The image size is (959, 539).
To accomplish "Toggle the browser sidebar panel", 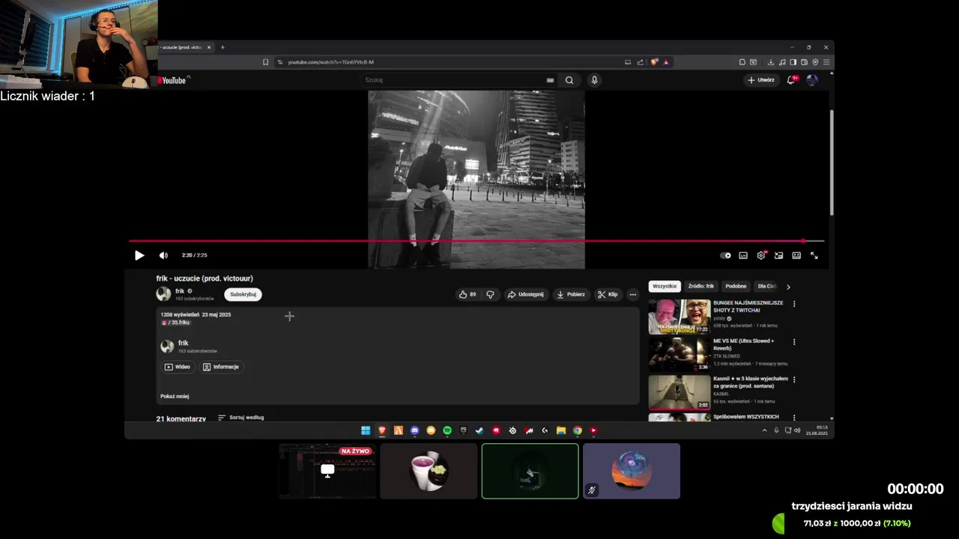I will coord(793,62).
